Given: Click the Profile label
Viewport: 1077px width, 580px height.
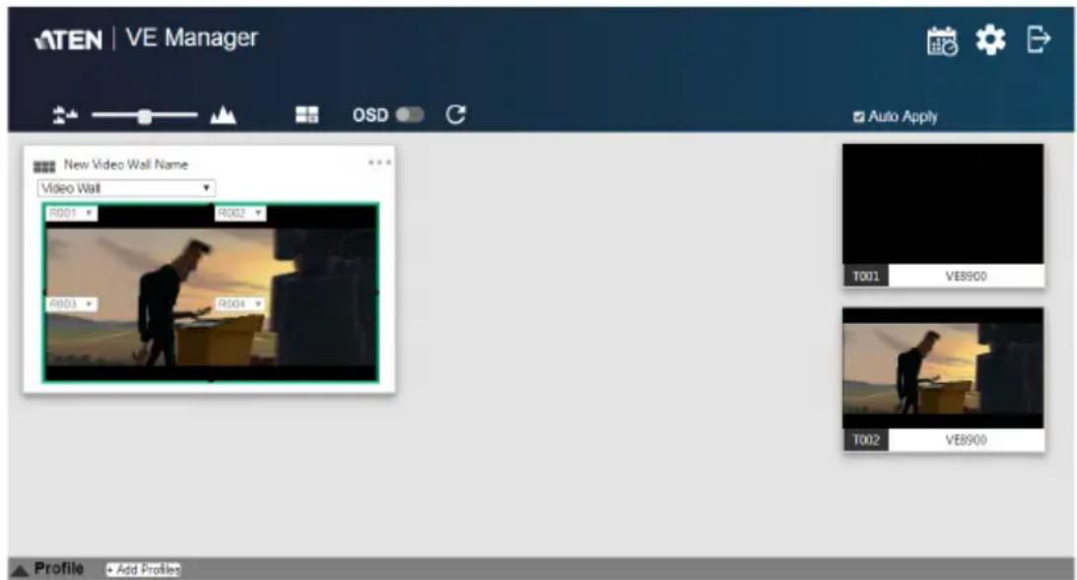Looking at the screenshot, I should [x=59, y=569].
